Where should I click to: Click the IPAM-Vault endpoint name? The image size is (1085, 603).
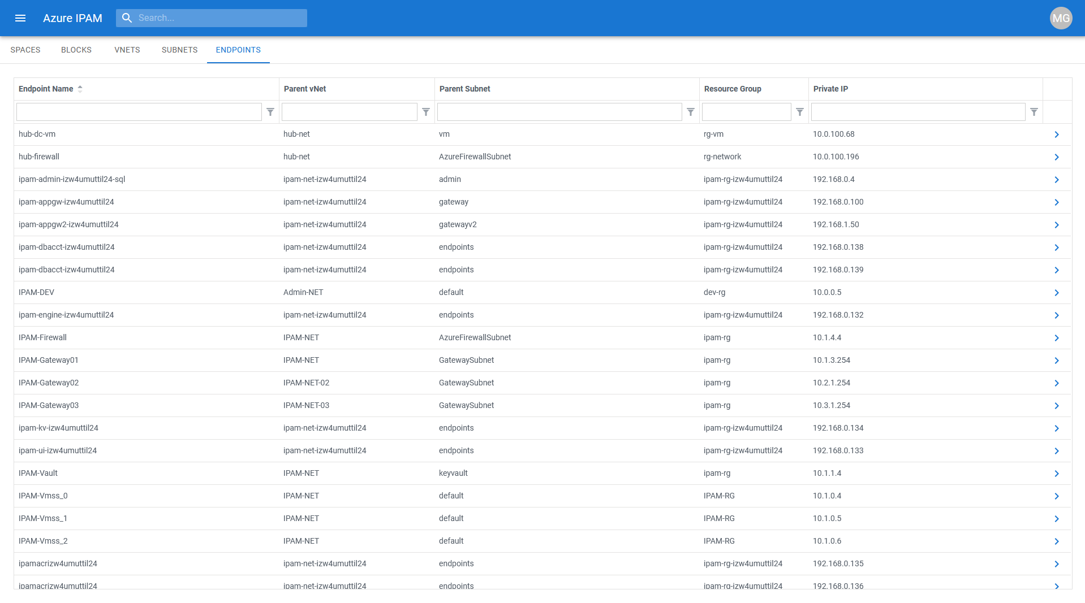click(38, 473)
